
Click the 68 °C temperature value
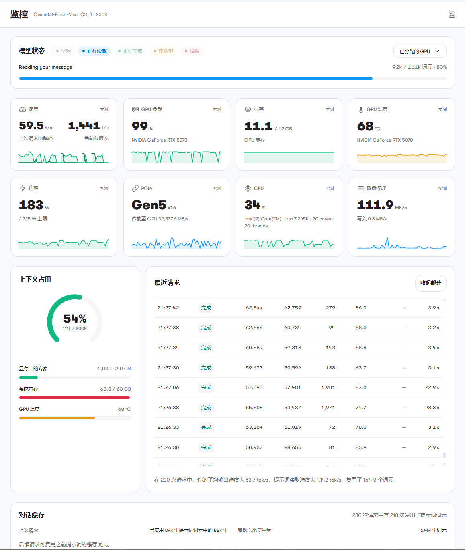click(369, 126)
